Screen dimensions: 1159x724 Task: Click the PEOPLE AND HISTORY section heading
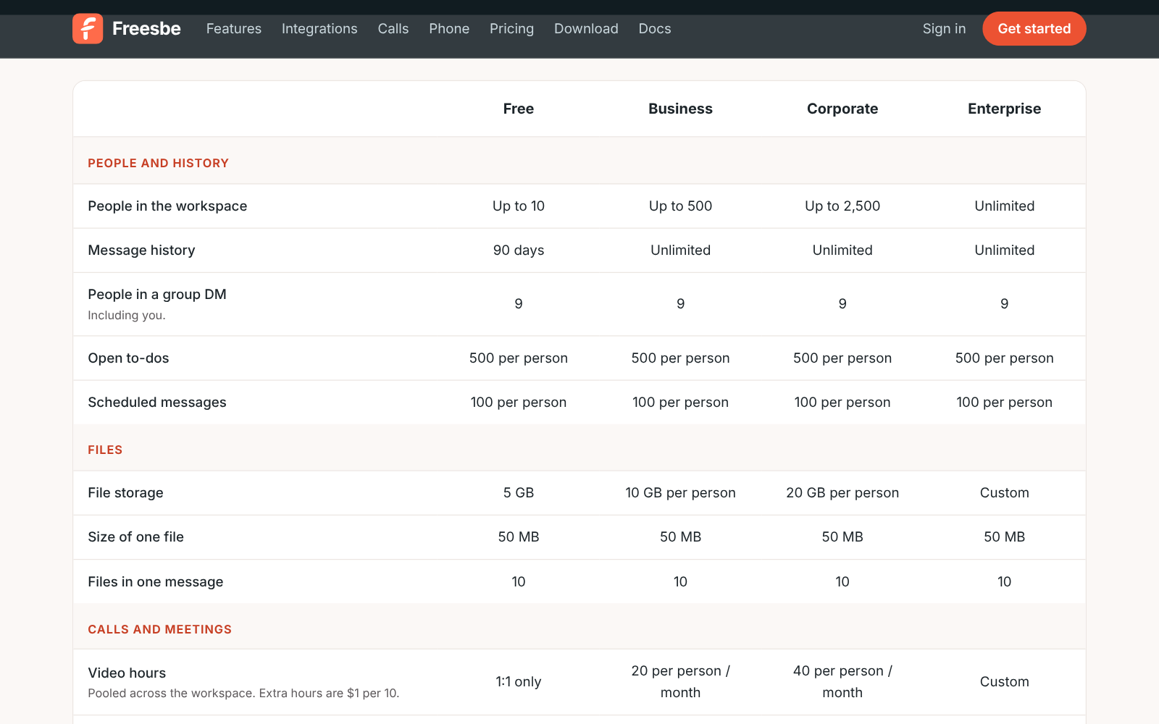point(158,164)
